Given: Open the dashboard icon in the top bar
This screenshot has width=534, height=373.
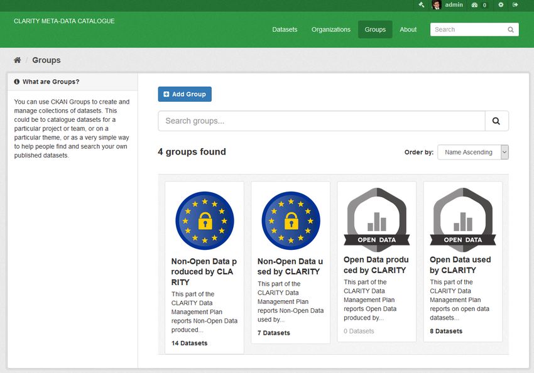Looking at the screenshot, I should tap(474, 5).
